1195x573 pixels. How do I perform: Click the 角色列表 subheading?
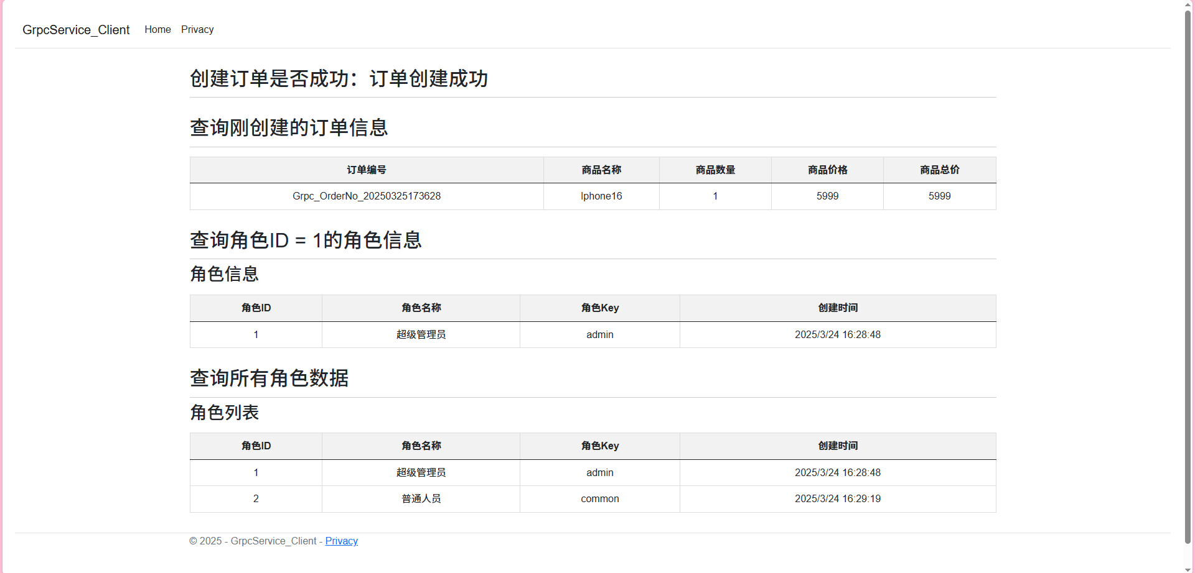[224, 413]
